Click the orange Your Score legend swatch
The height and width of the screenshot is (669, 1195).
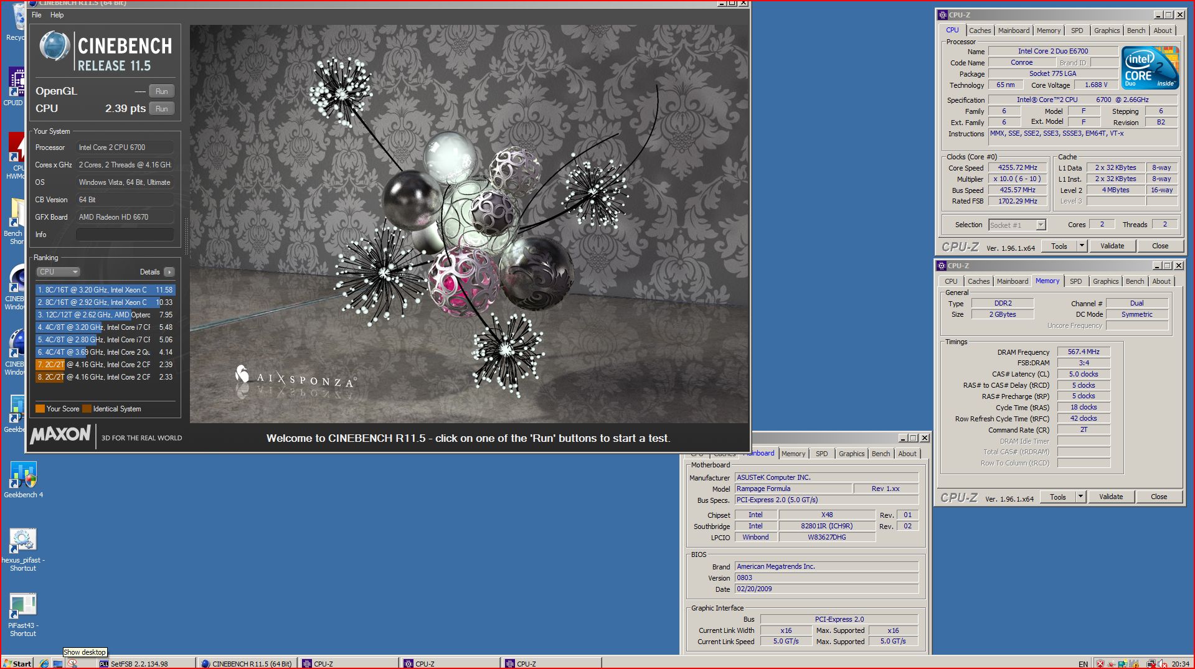[x=40, y=409]
